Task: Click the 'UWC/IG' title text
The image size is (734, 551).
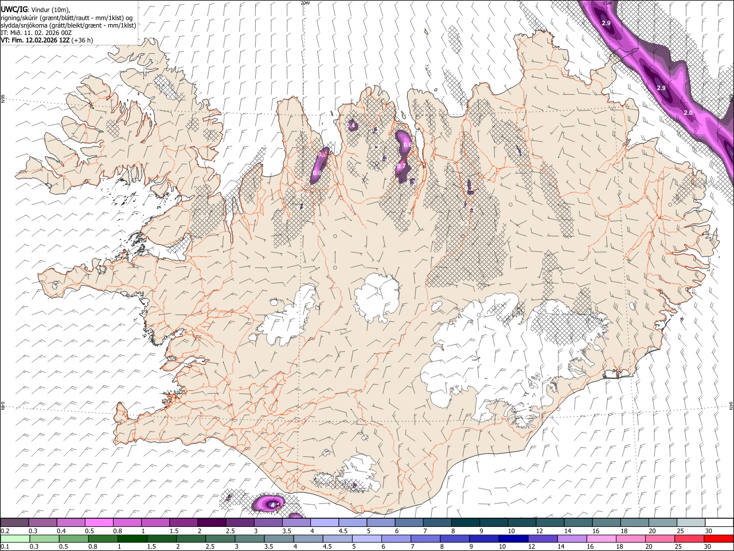Action: coord(14,10)
